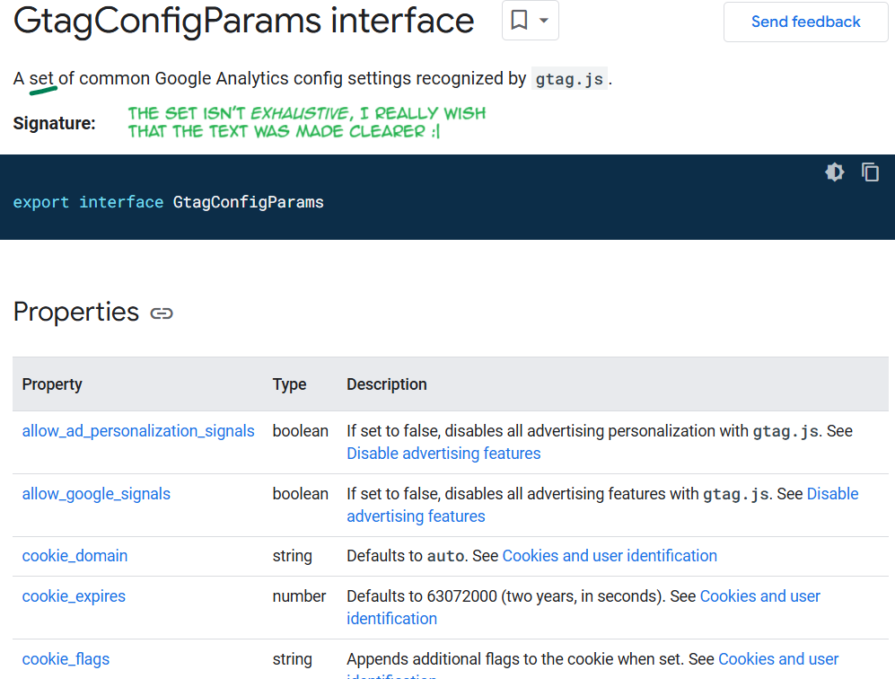Click the Type column header

pyautogui.click(x=289, y=384)
